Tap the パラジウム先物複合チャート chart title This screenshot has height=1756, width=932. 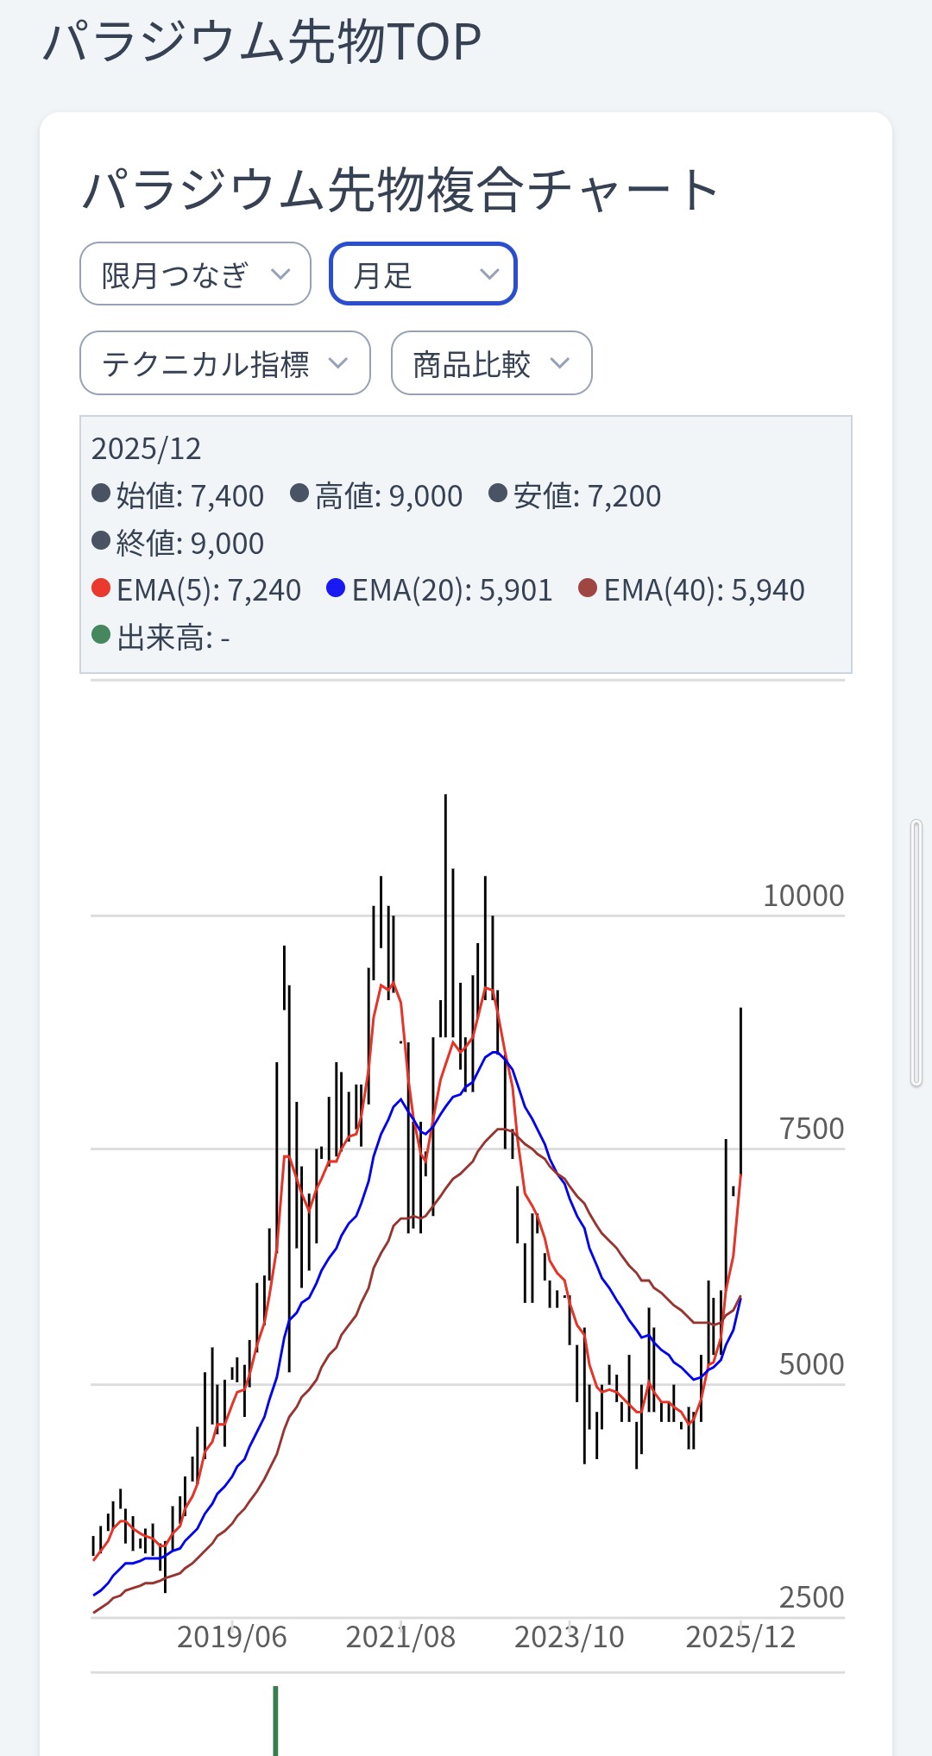point(400,190)
